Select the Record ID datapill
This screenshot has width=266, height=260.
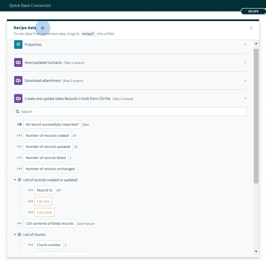[x=44, y=190]
